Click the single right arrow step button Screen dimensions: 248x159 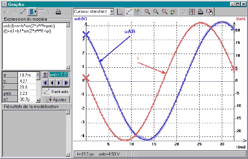pos(59,83)
